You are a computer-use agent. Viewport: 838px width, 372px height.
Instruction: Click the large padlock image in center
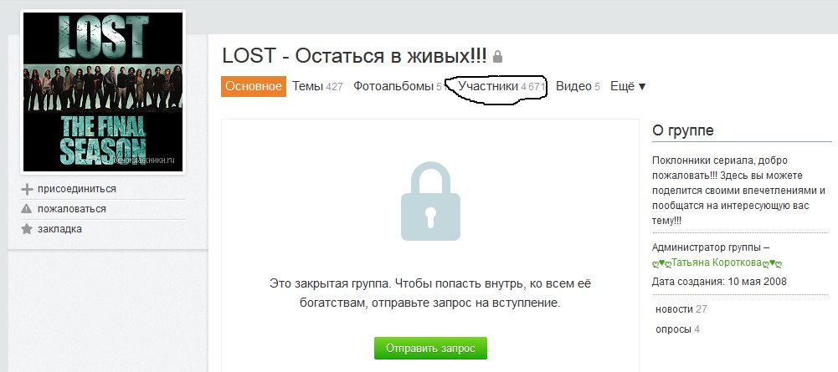coord(430,201)
